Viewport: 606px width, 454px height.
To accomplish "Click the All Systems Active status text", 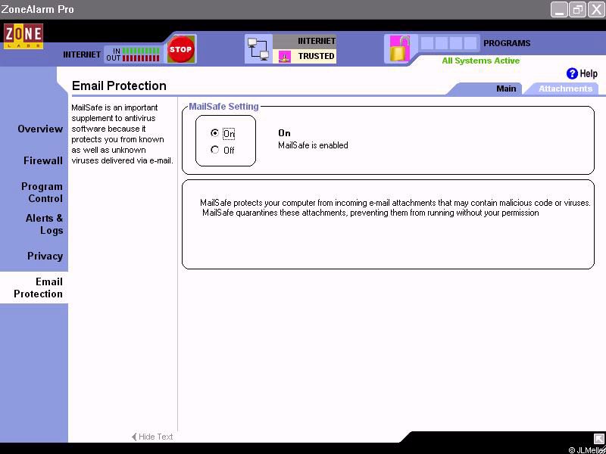I will [481, 61].
